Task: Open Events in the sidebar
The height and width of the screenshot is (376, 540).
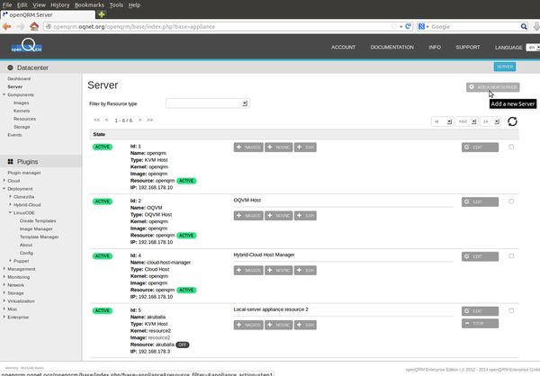Action: tap(14, 135)
